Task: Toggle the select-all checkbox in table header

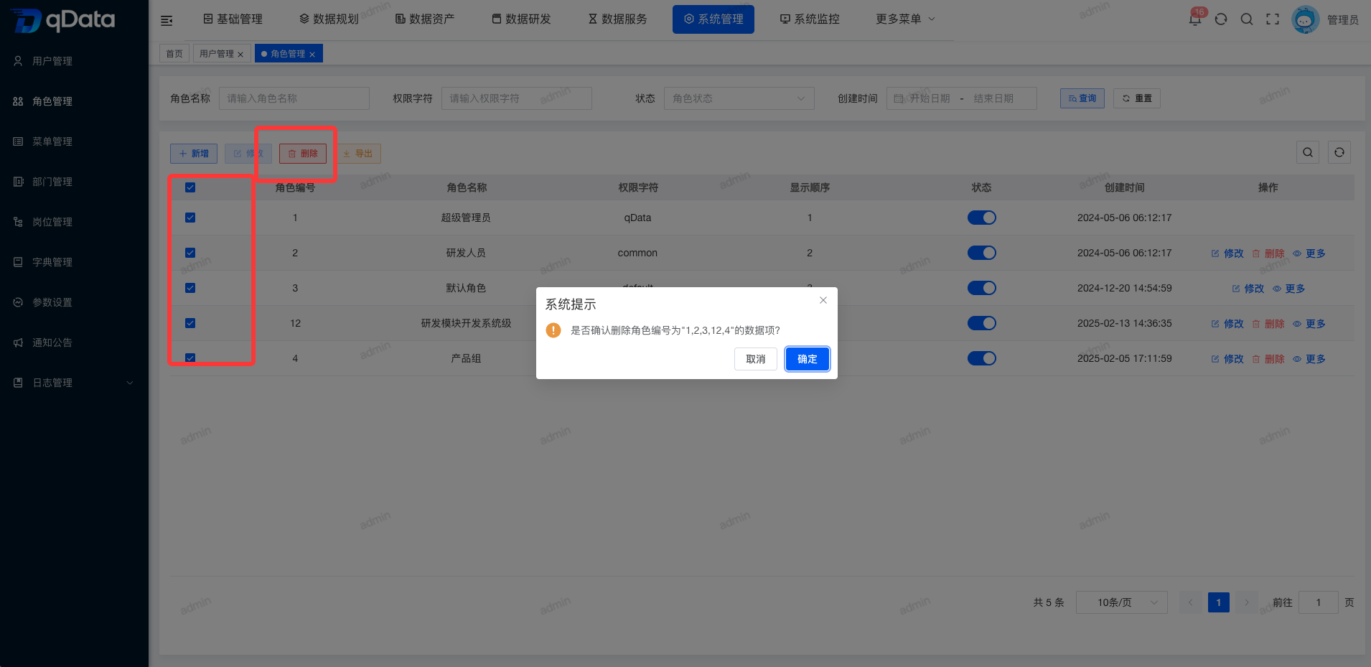Action: tap(190, 187)
